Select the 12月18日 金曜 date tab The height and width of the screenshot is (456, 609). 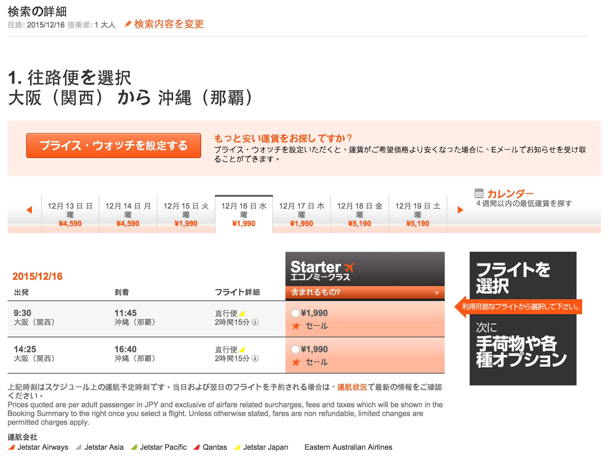(360, 214)
